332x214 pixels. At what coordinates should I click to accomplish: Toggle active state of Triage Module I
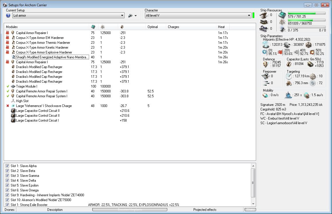coord(8,86)
